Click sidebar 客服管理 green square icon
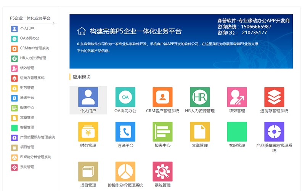Image resolution: width=305 pixels, height=191 pixels. pyautogui.click(x=14, y=128)
